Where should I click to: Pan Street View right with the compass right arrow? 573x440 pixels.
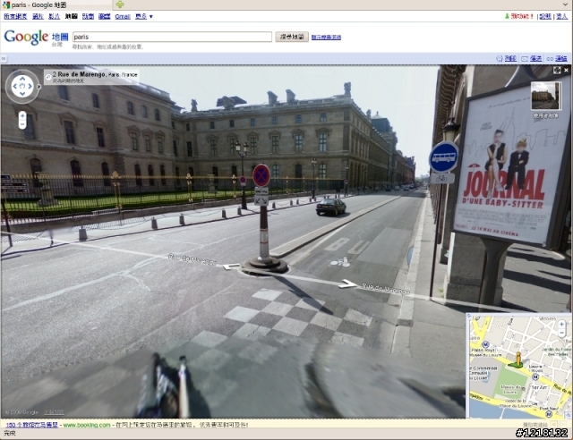(30, 86)
